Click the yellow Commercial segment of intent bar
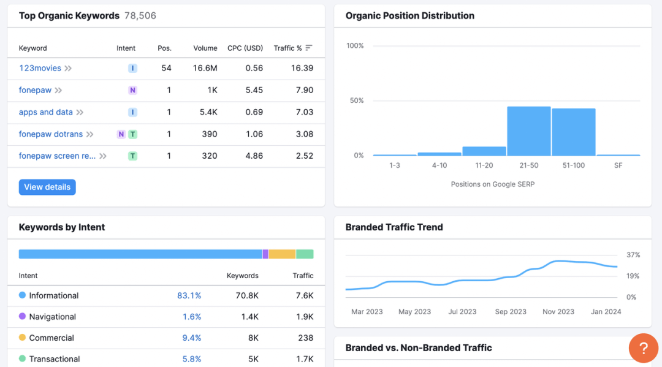 coord(282,254)
